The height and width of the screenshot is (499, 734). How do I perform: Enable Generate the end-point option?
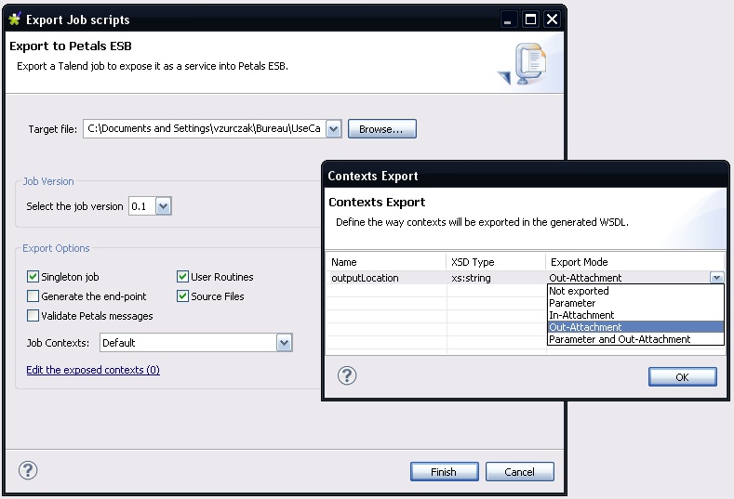pos(33,296)
